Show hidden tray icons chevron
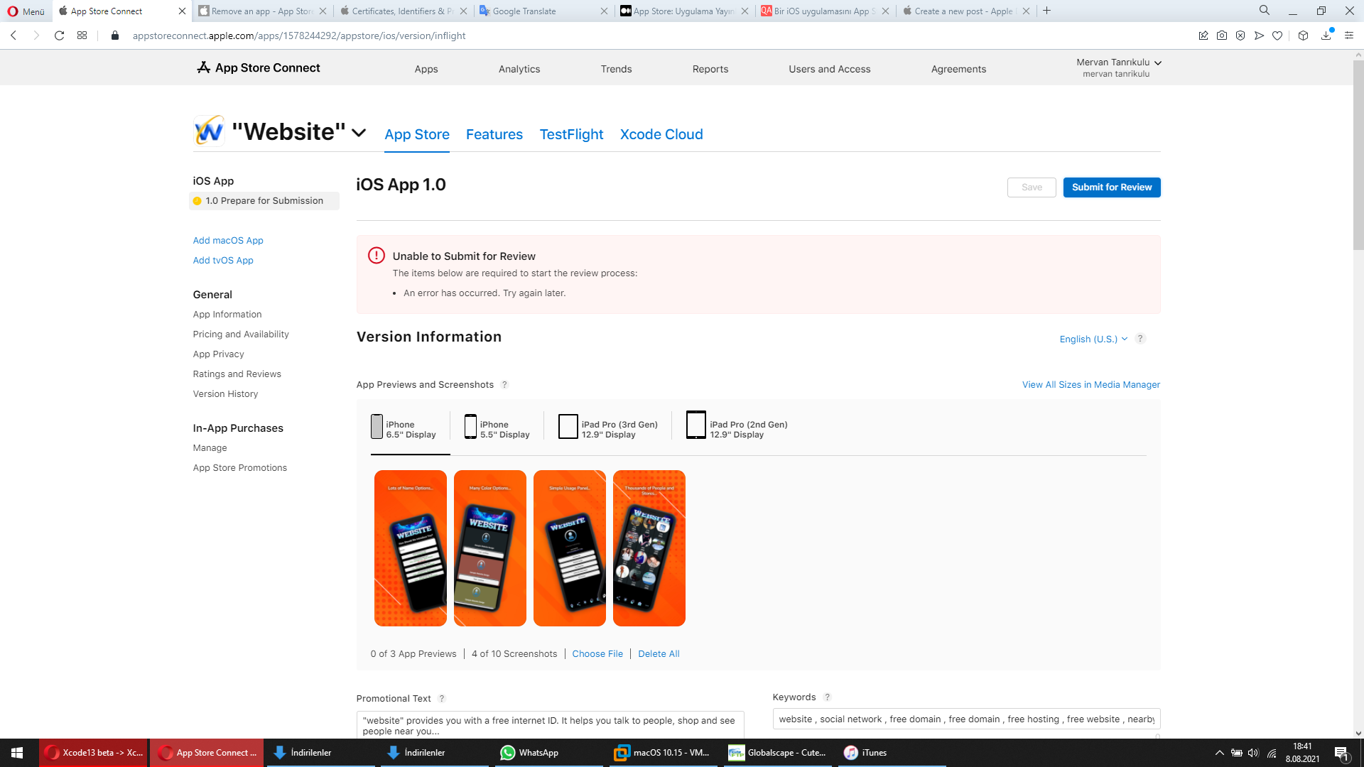This screenshot has height=767, width=1364. coord(1219,753)
